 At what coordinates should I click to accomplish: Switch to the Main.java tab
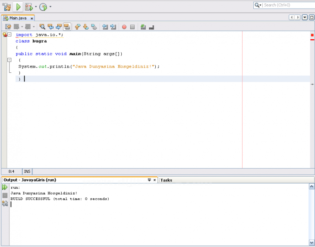[18, 18]
